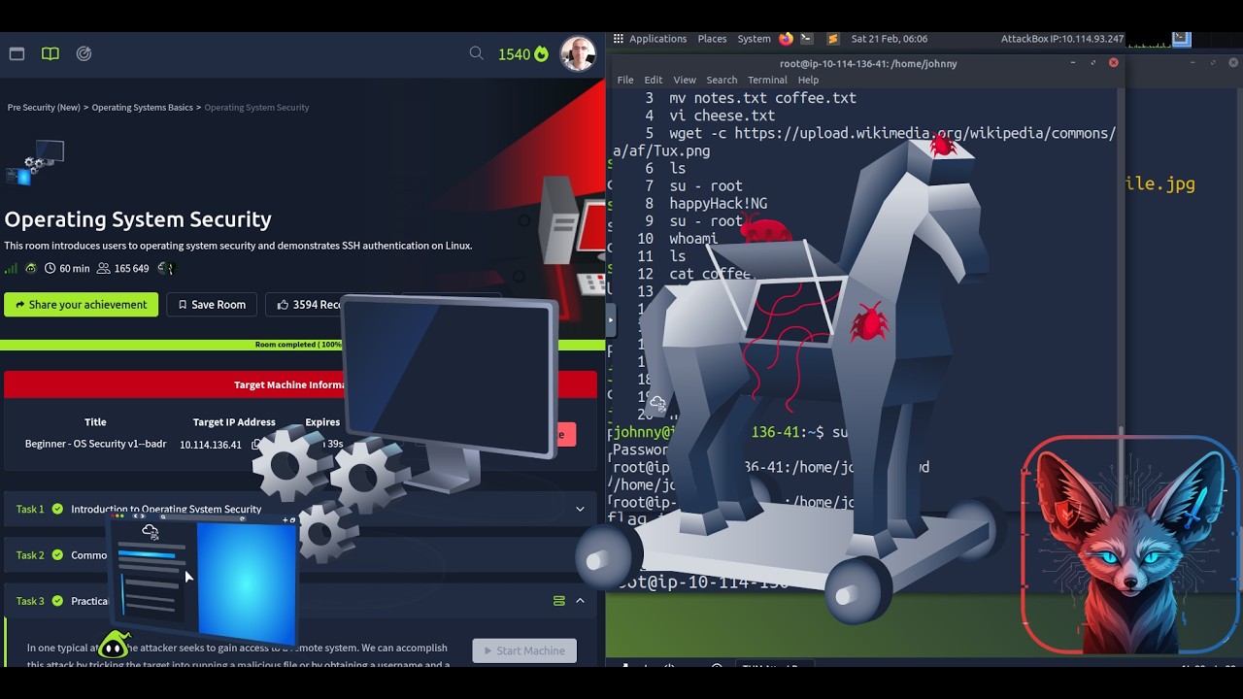Click the Task 3 split view icon
This screenshot has width=1243, height=699.
pos(558,601)
